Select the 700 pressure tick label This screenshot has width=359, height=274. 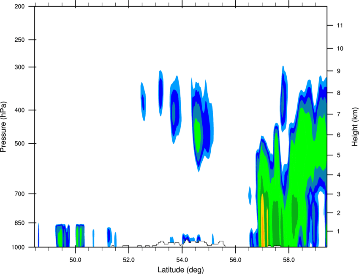pos(19,194)
